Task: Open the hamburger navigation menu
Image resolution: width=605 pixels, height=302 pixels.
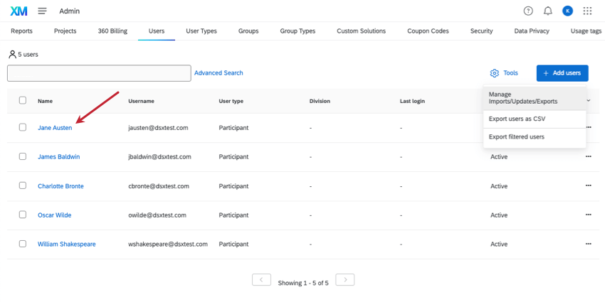Action: pyautogui.click(x=43, y=11)
